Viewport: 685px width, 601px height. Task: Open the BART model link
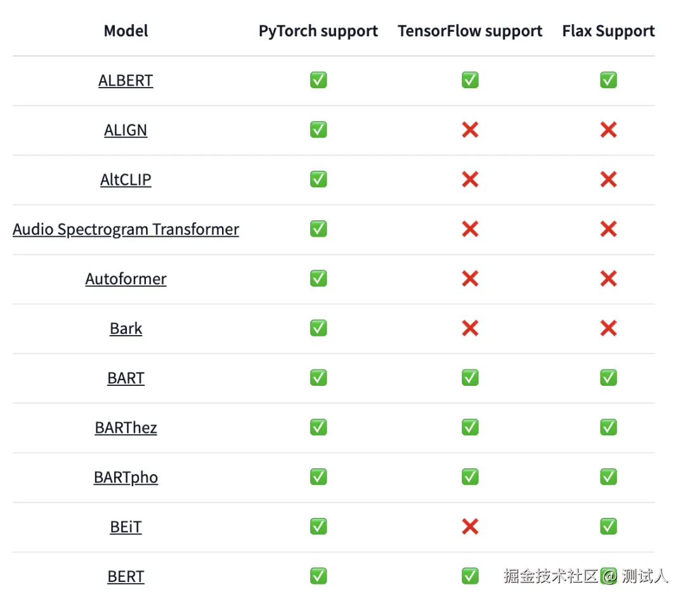coord(126,378)
